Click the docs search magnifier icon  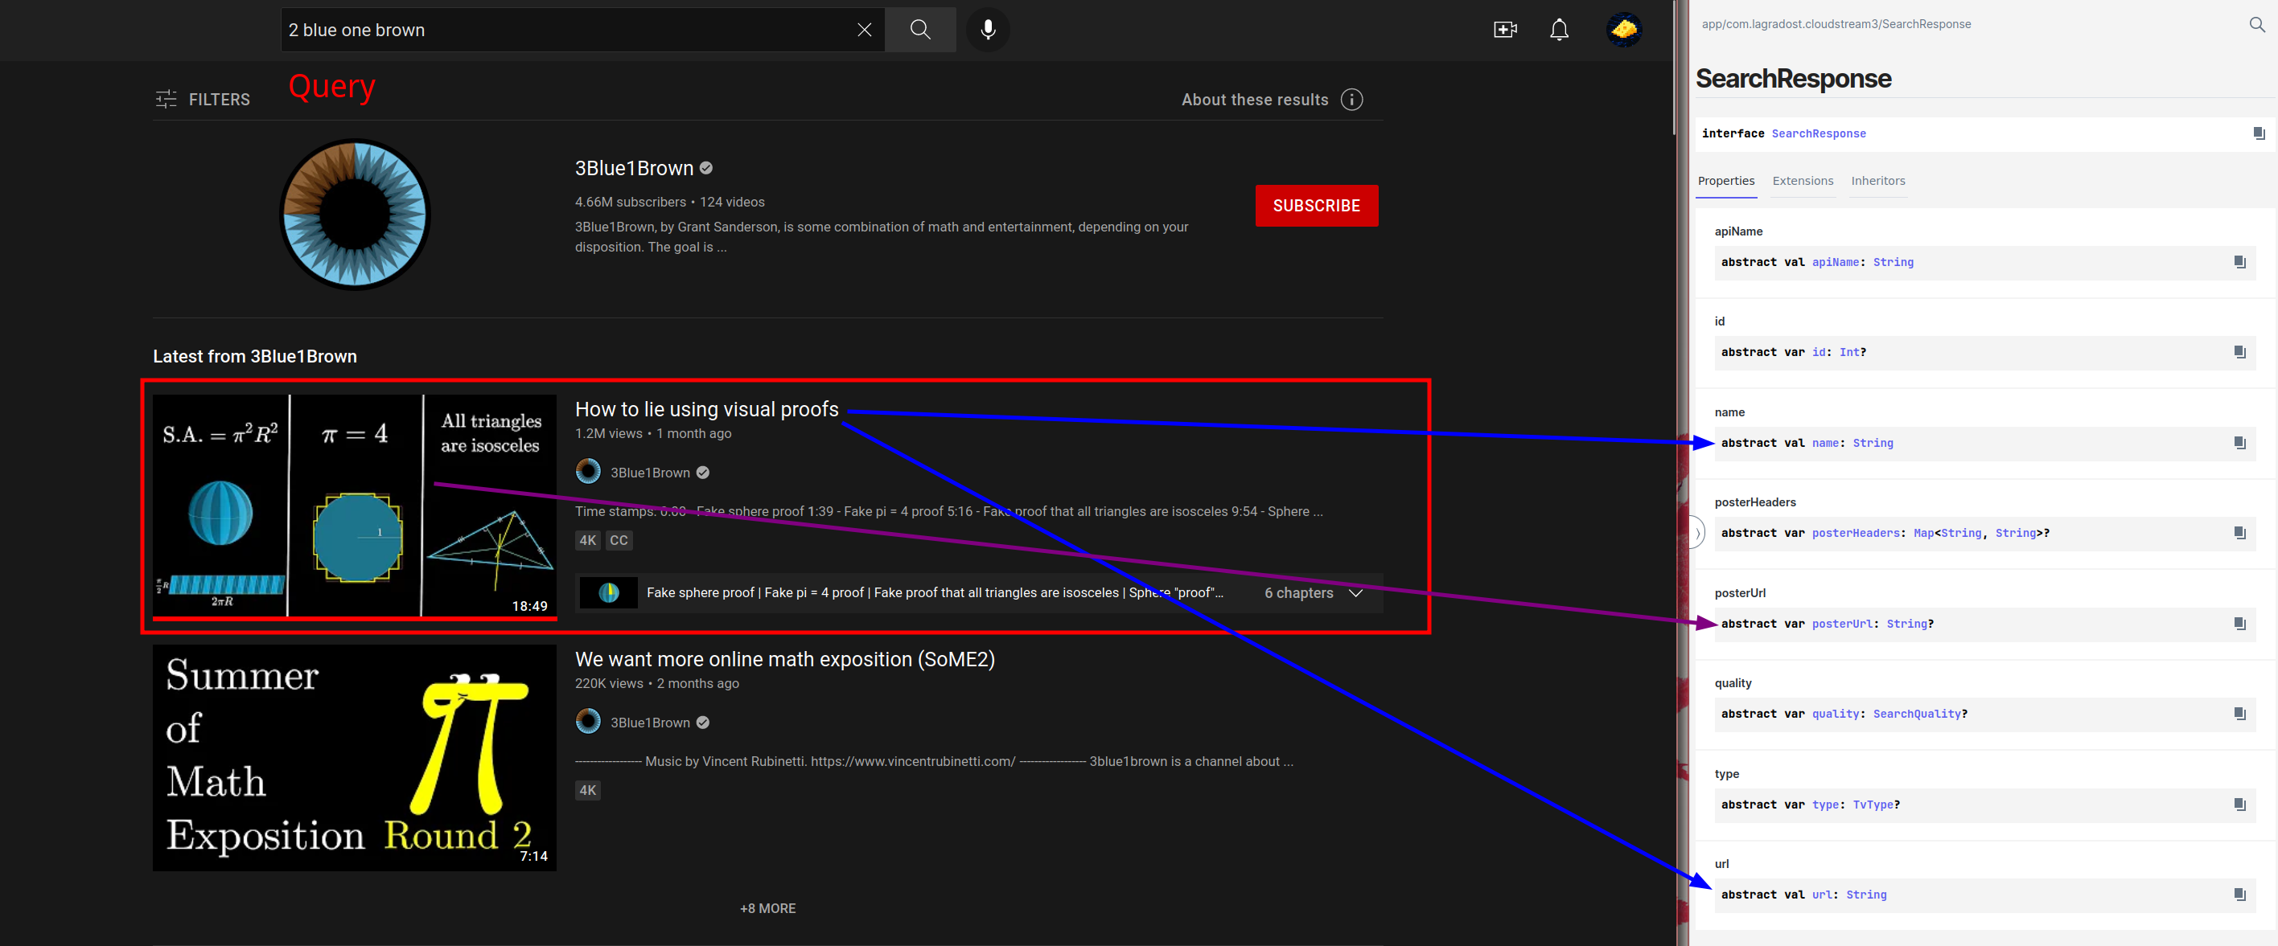pyautogui.click(x=2257, y=25)
